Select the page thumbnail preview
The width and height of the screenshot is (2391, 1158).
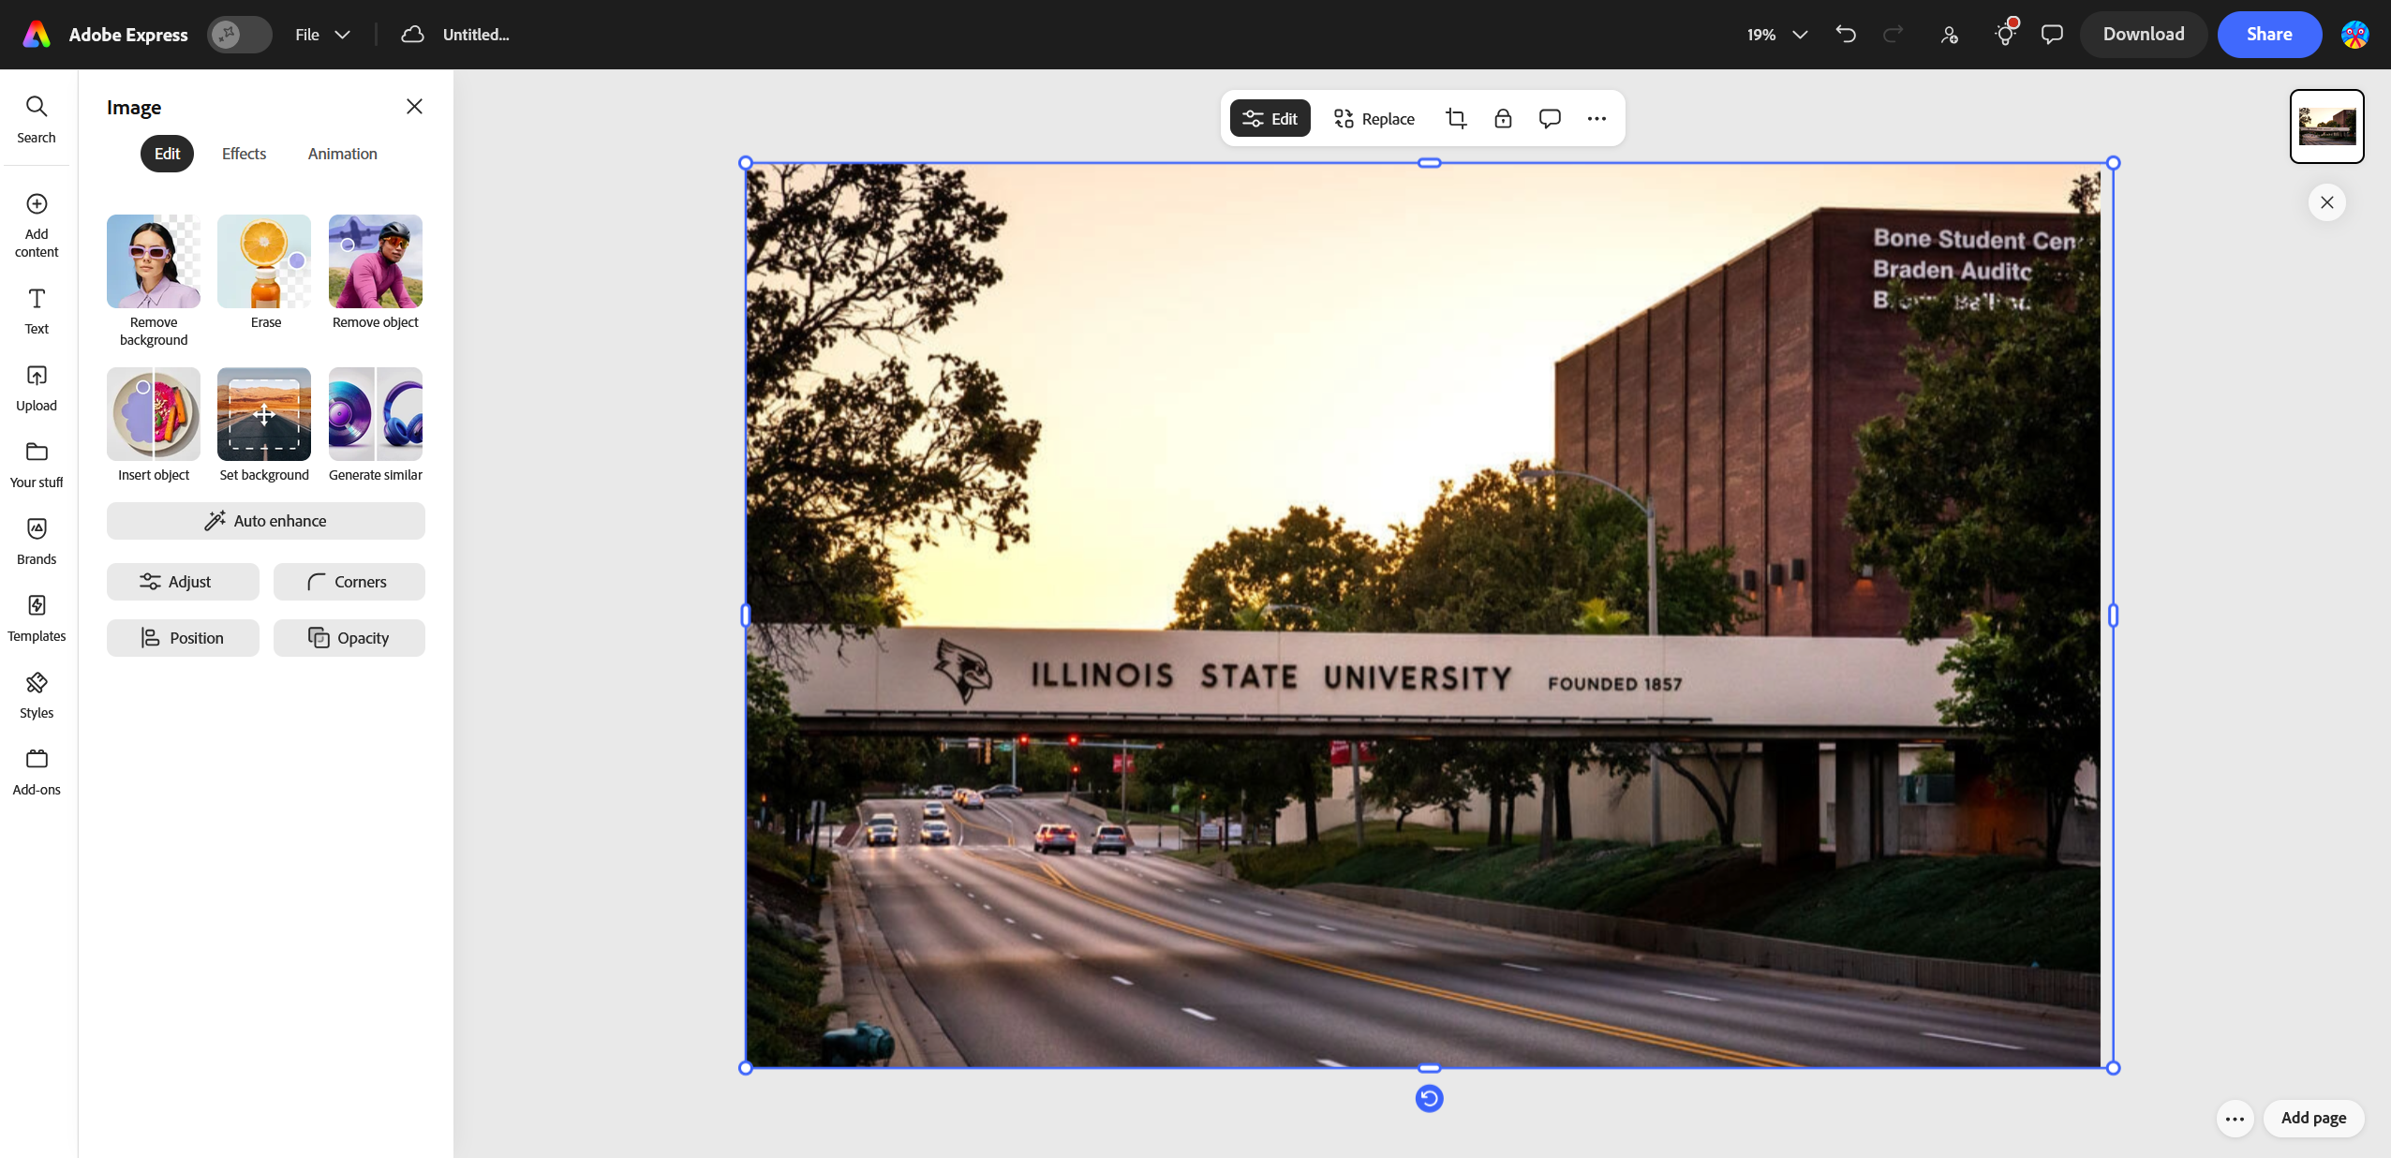(x=2326, y=126)
